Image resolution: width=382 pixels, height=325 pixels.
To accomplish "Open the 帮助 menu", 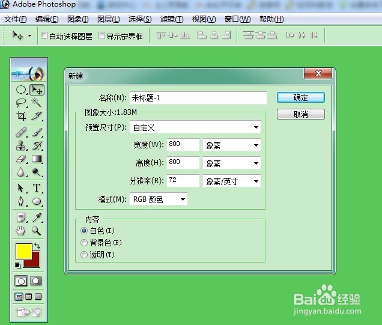I will point(271,19).
